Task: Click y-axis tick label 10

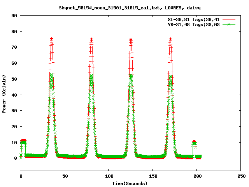Action: click(14, 143)
